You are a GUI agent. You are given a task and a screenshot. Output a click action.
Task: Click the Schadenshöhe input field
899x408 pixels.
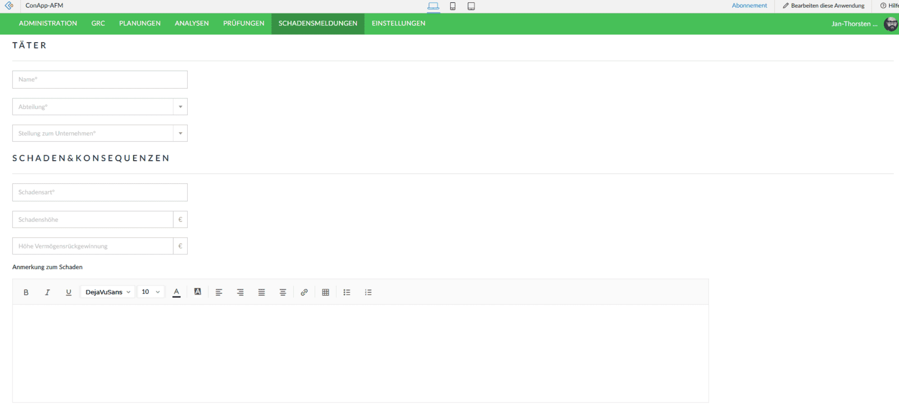93,220
